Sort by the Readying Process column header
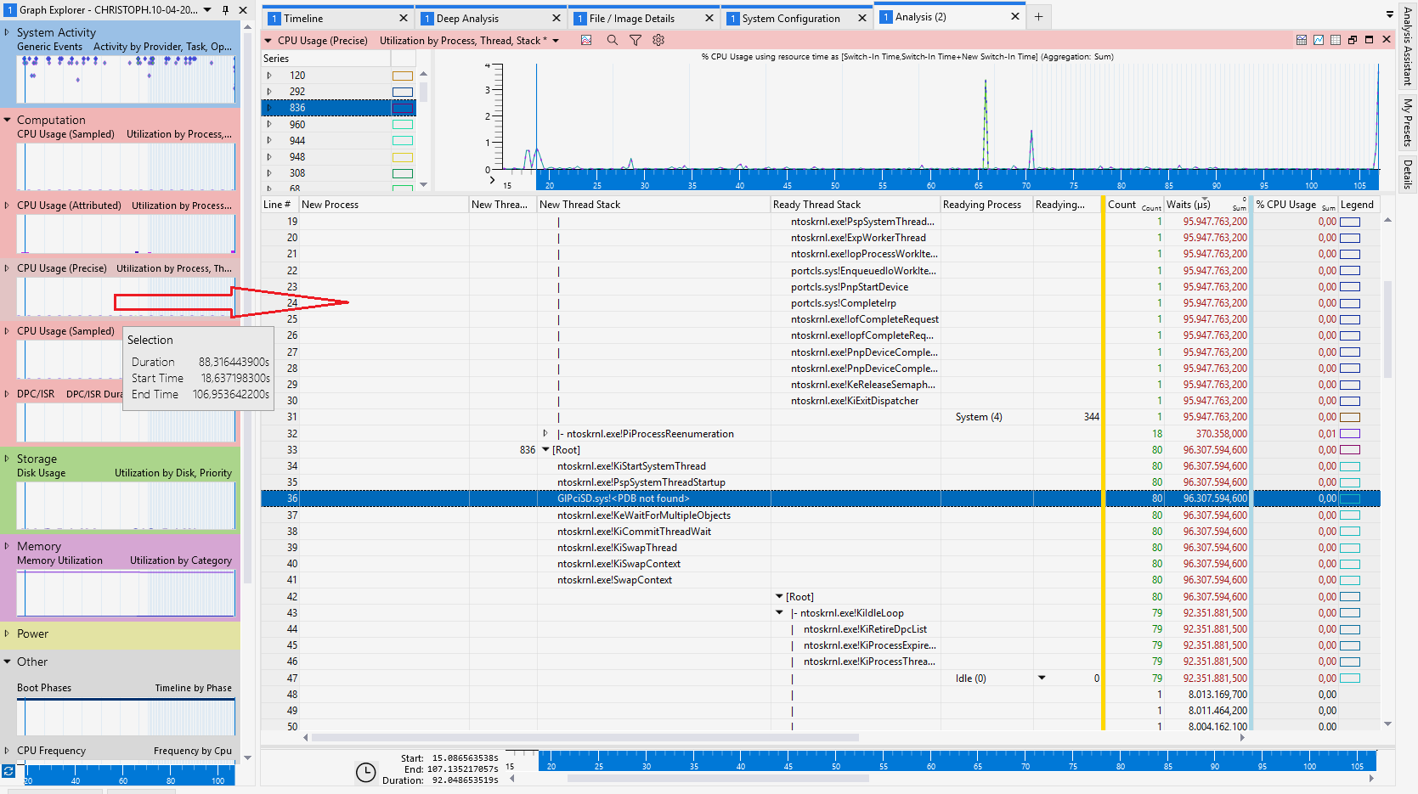The width and height of the screenshot is (1418, 794). 986,205
